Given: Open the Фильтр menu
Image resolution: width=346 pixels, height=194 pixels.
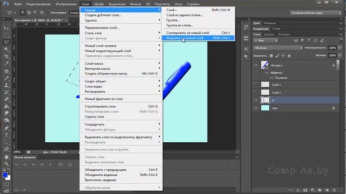Looking at the screenshot, I should (136, 4).
